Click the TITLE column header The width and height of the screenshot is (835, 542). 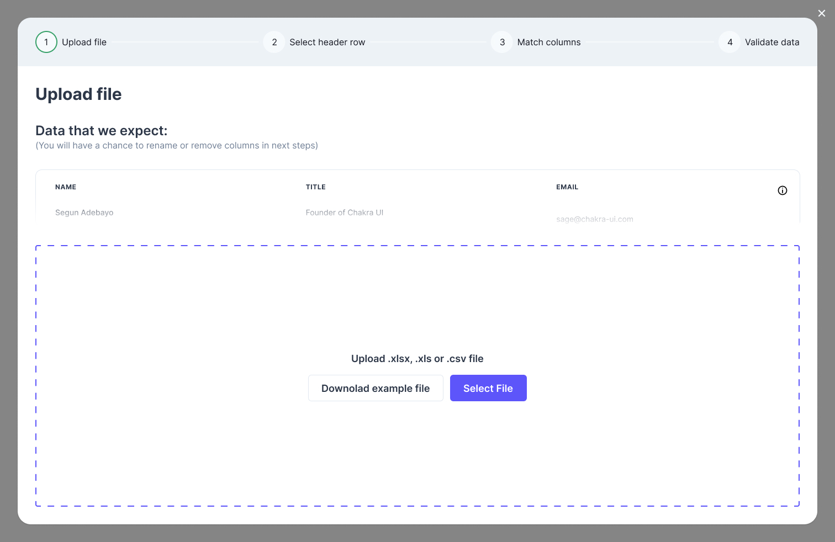316,187
